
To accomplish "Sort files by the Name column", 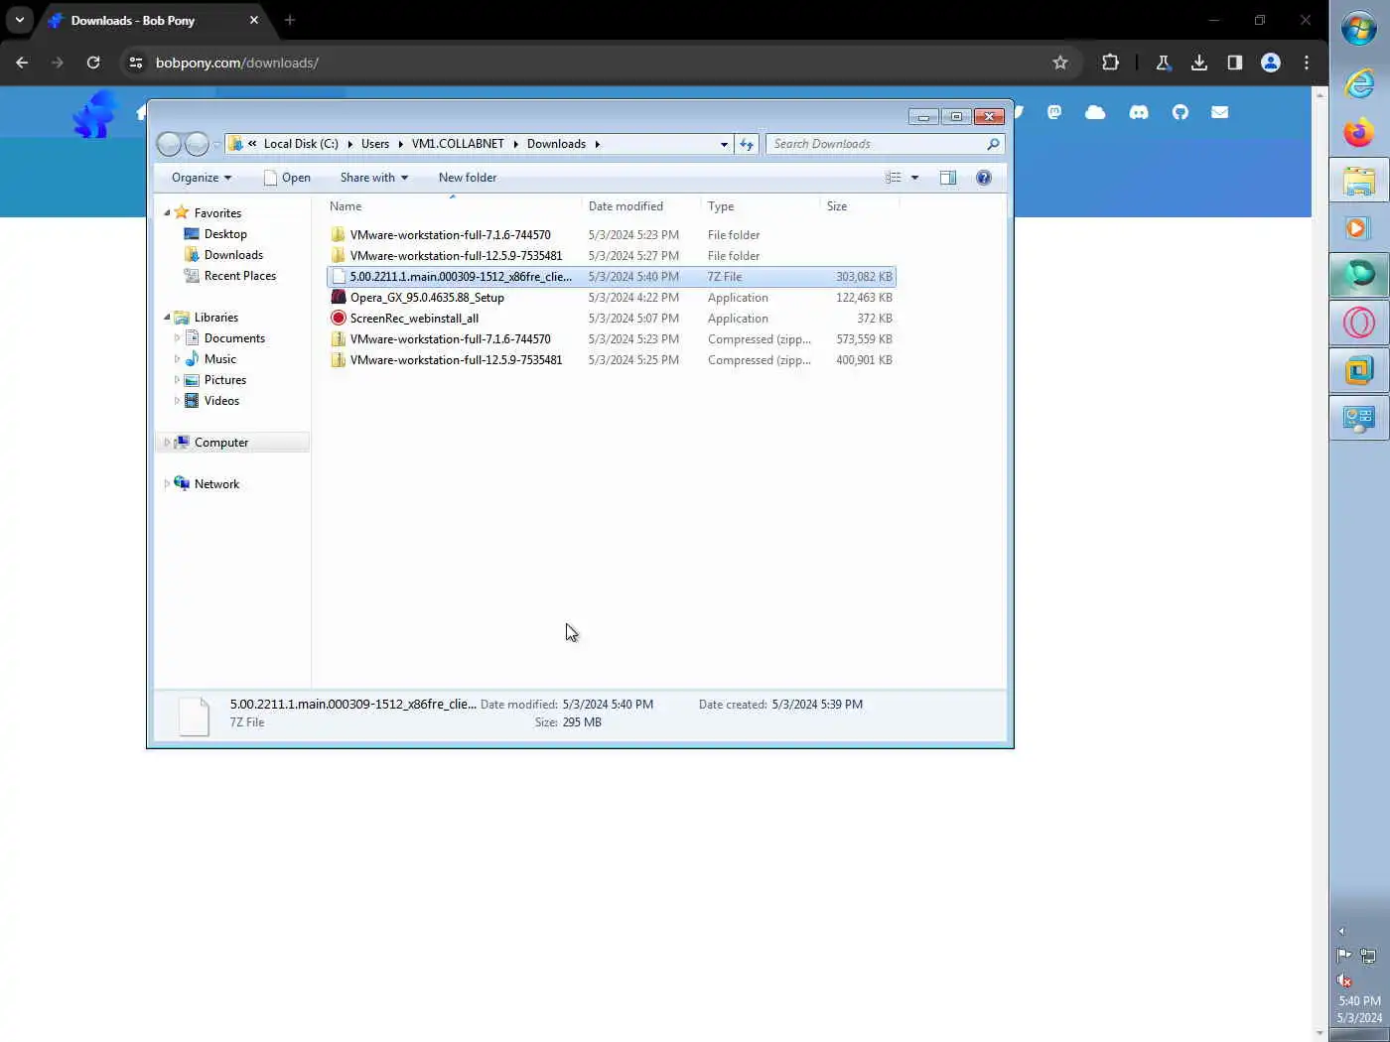I will pyautogui.click(x=454, y=206).
